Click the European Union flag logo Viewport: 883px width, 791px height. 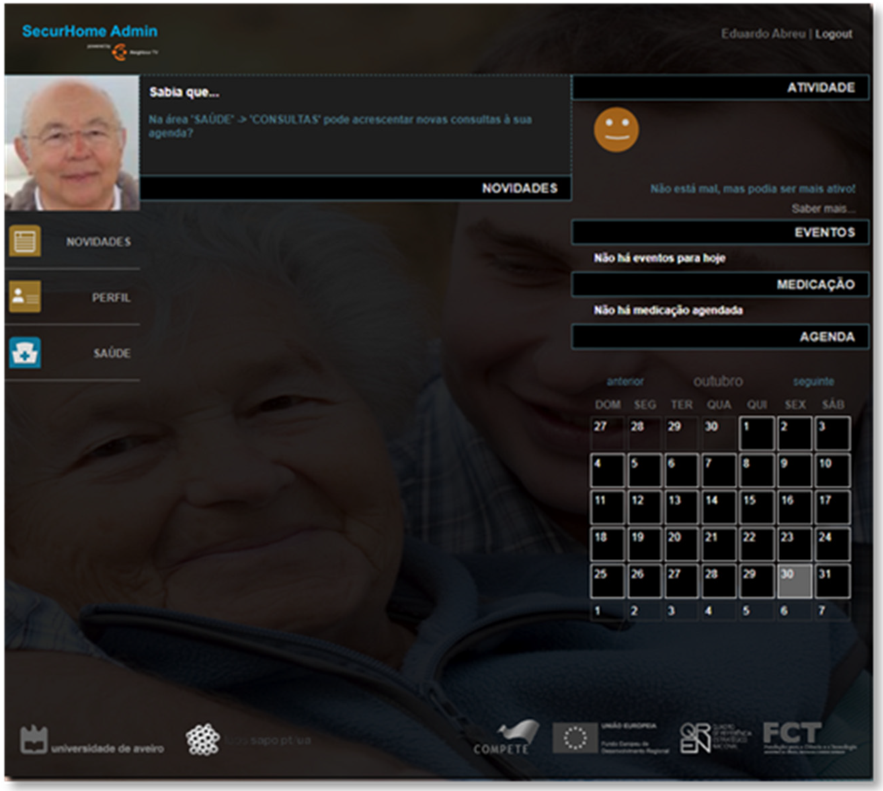(x=575, y=738)
